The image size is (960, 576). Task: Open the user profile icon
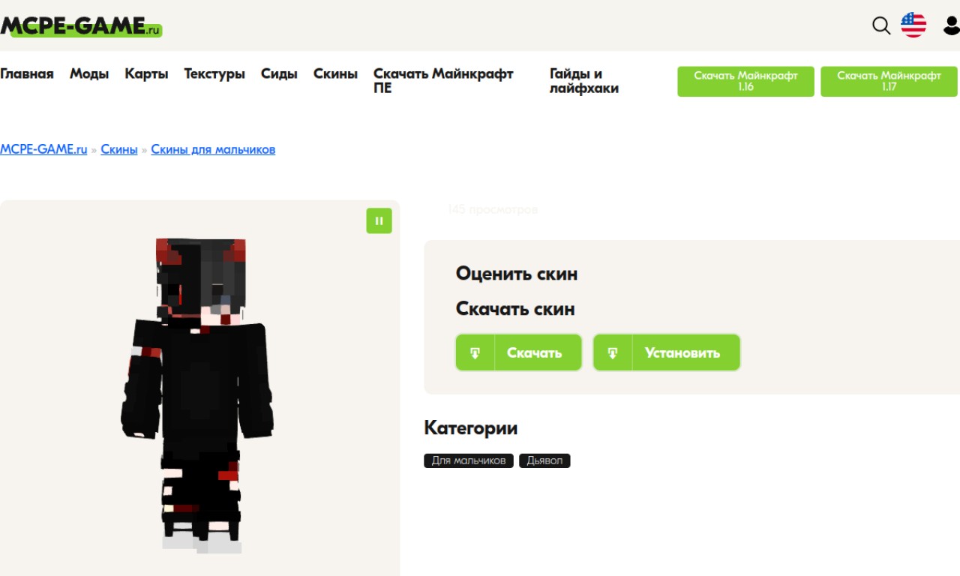[951, 25]
